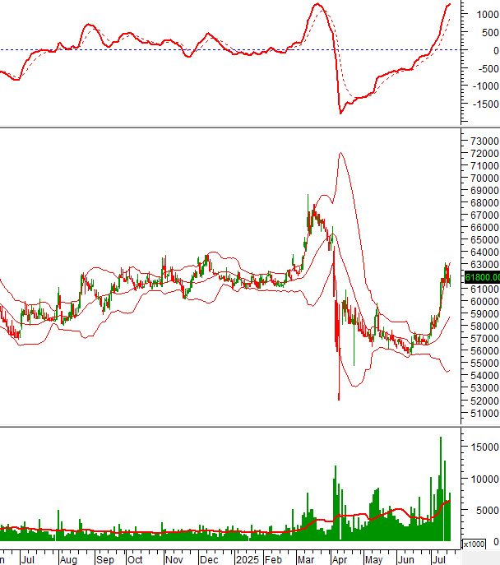Select the 58000 price axis label
500x565 pixels.
click(x=484, y=326)
